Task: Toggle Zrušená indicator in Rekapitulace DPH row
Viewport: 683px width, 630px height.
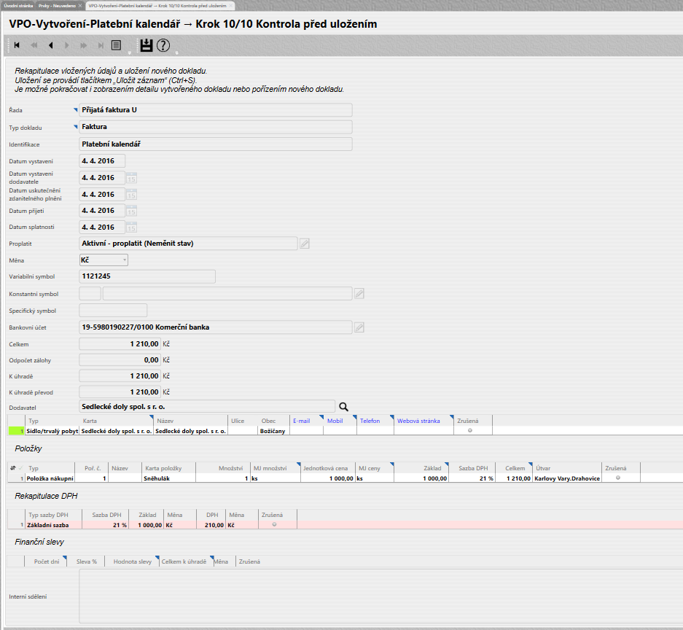Action: point(274,524)
